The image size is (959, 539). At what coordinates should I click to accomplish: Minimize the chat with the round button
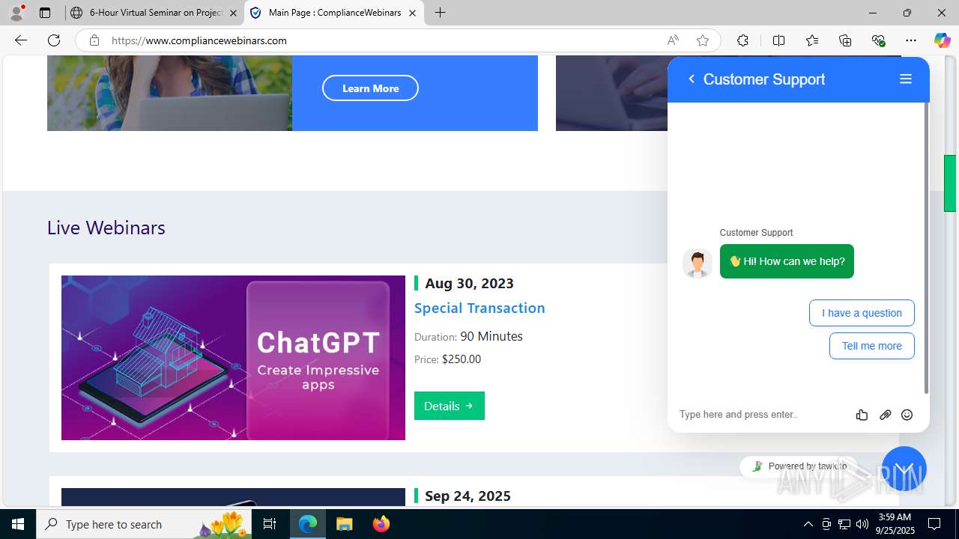[904, 469]
